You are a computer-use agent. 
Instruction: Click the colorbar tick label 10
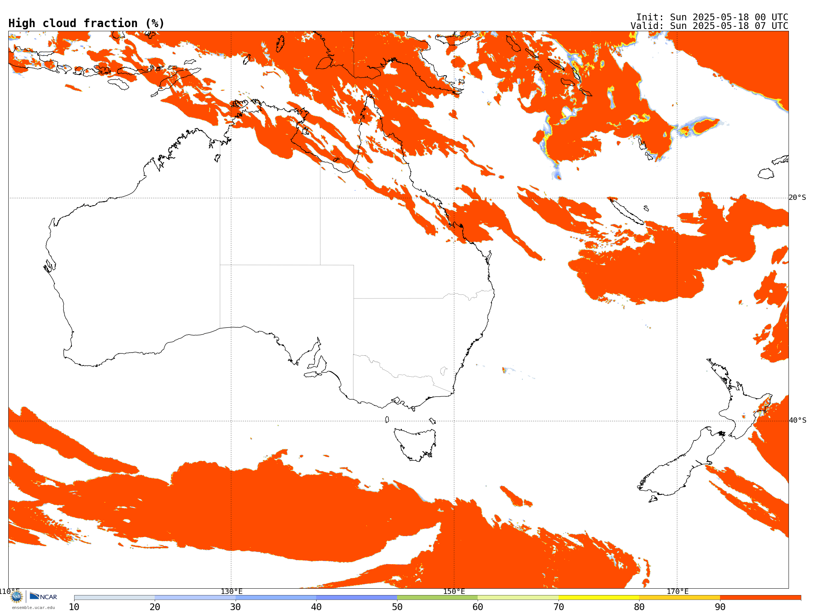click(x=74, y=607)
